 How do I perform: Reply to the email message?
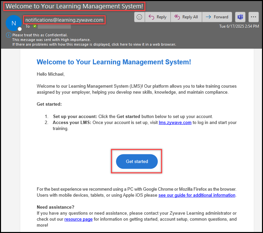(158, 17)
